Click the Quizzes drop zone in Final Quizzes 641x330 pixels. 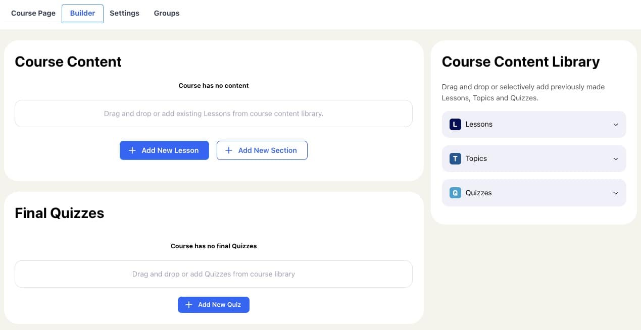(214, 274)
